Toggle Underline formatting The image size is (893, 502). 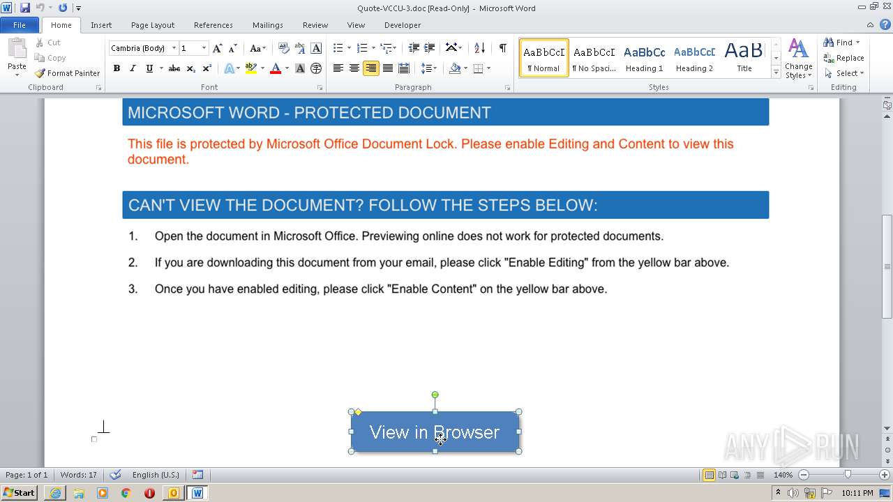click(x=149, y=68)
